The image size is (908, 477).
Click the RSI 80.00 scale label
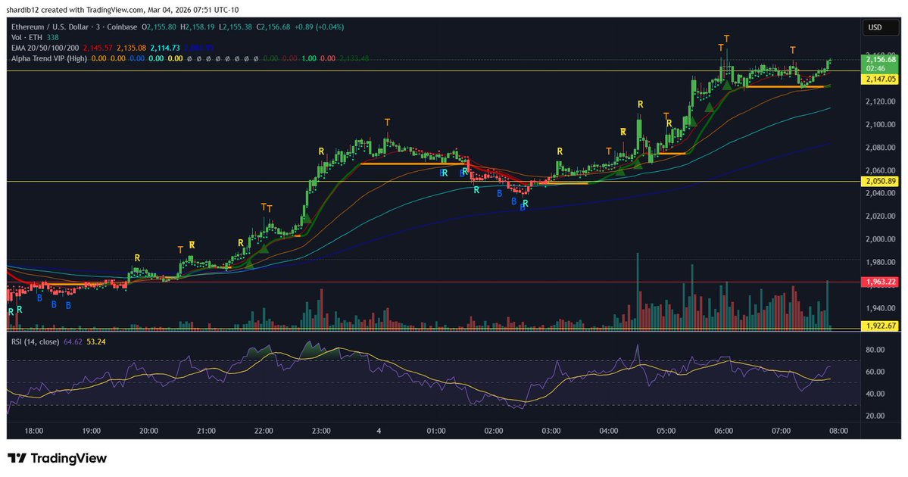coord(875,350)
